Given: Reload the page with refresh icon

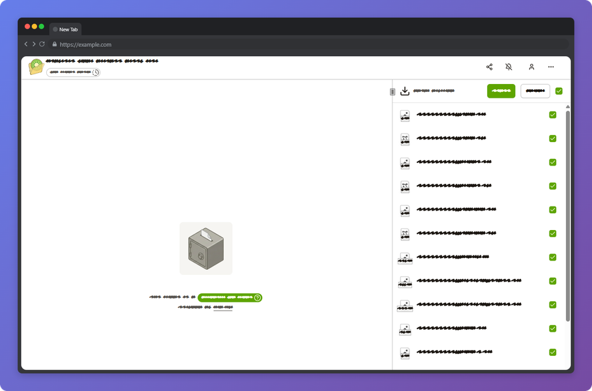Looking at the screenshot, I should point(42,44).
